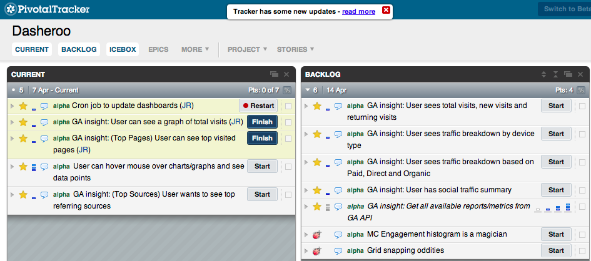Toggle percent view in the Current iteration header

point(287,90)
